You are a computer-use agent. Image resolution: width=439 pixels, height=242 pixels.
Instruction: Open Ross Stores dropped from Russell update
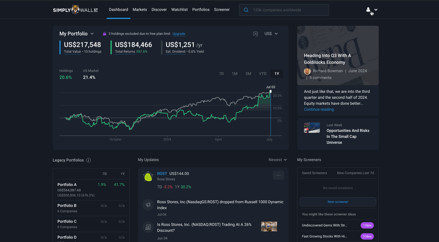coord(220,205)
